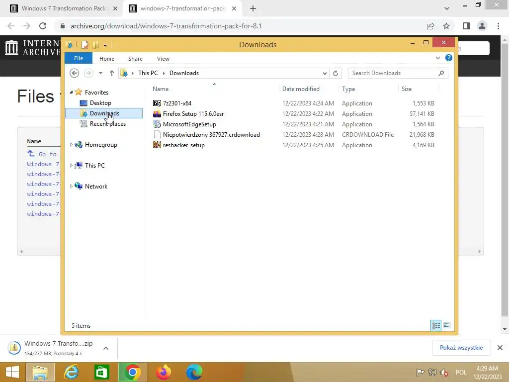509x382 pixels.
Task: Click the POL language indicator
Action: [461, 372]
